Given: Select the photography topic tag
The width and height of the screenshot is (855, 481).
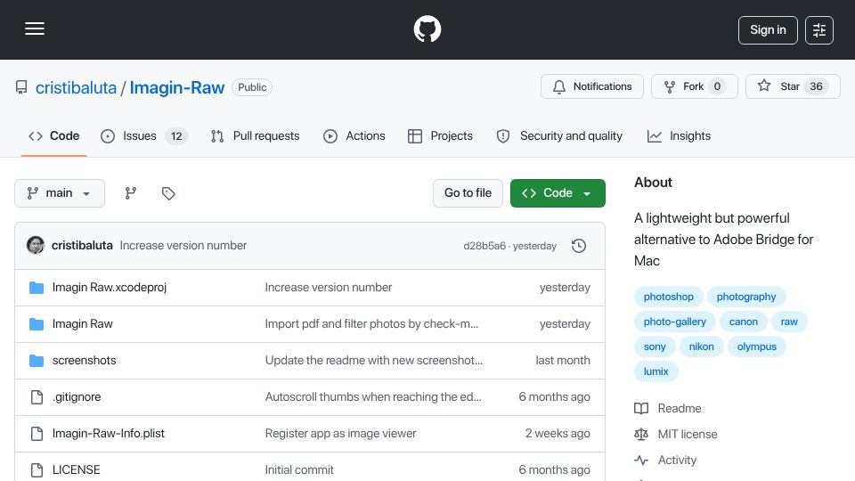Looking at the screenshot, I should pyautogui.click(x=746, y=297).
